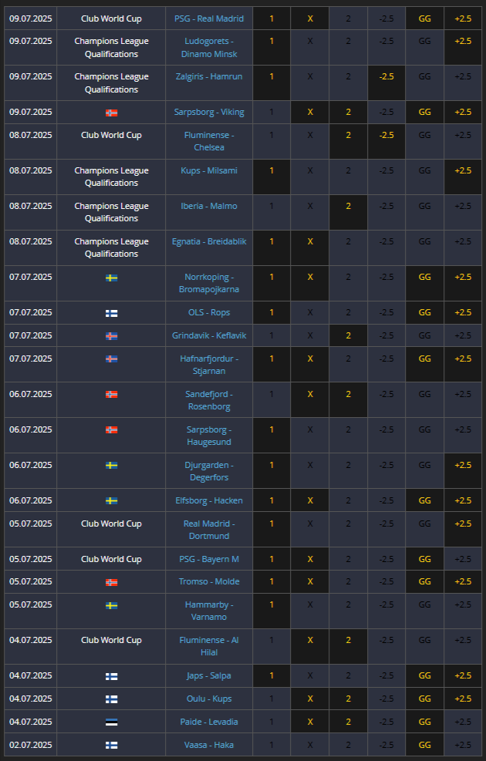The image size is (486, 761).
Task: Click the Norway flag beside Sarpsborg - Viking
Action: [111, 113]
